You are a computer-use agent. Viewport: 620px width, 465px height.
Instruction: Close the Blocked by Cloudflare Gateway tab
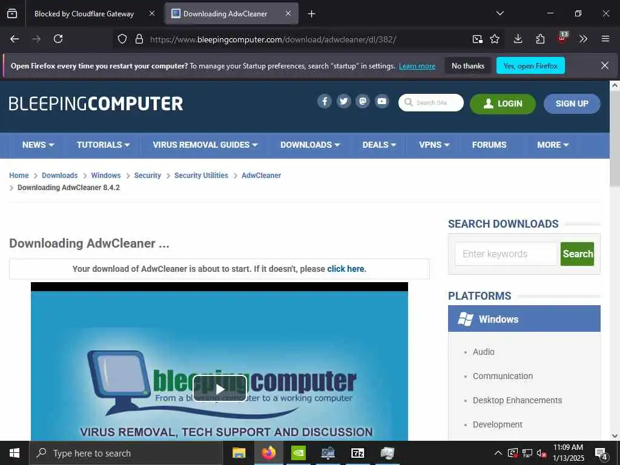(152, 13)
